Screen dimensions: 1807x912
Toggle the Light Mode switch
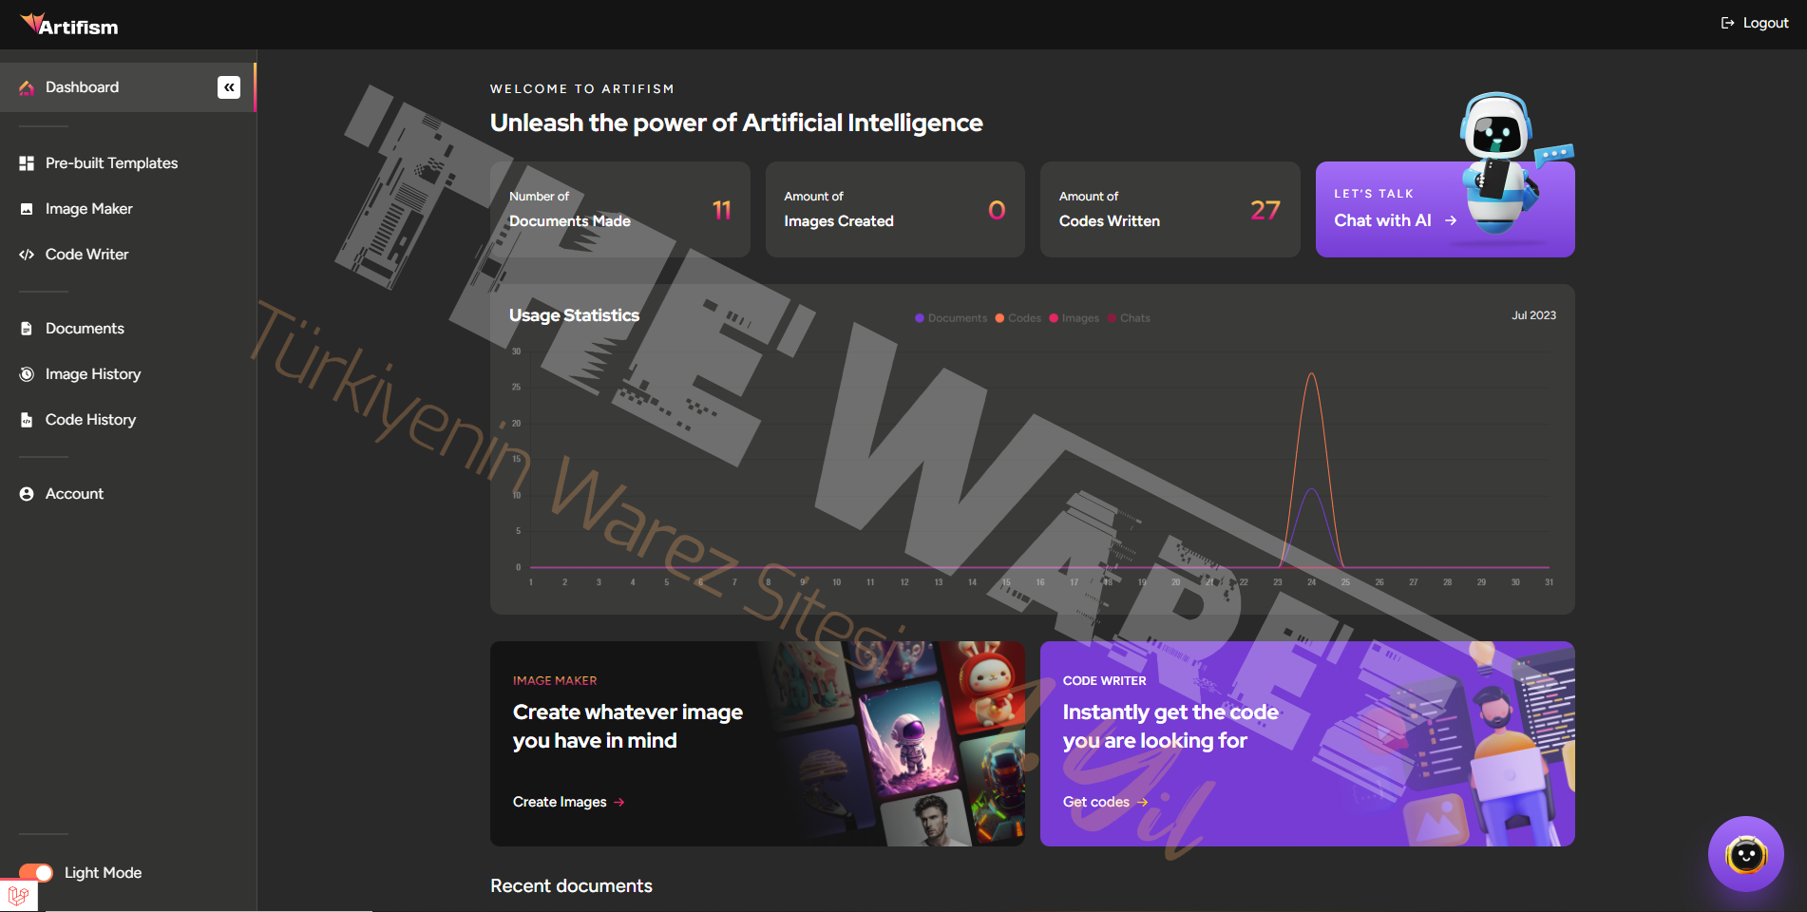pyautogui.click(x=36, y=873)
